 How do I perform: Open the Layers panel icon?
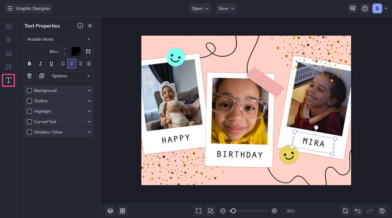[110, 211]
